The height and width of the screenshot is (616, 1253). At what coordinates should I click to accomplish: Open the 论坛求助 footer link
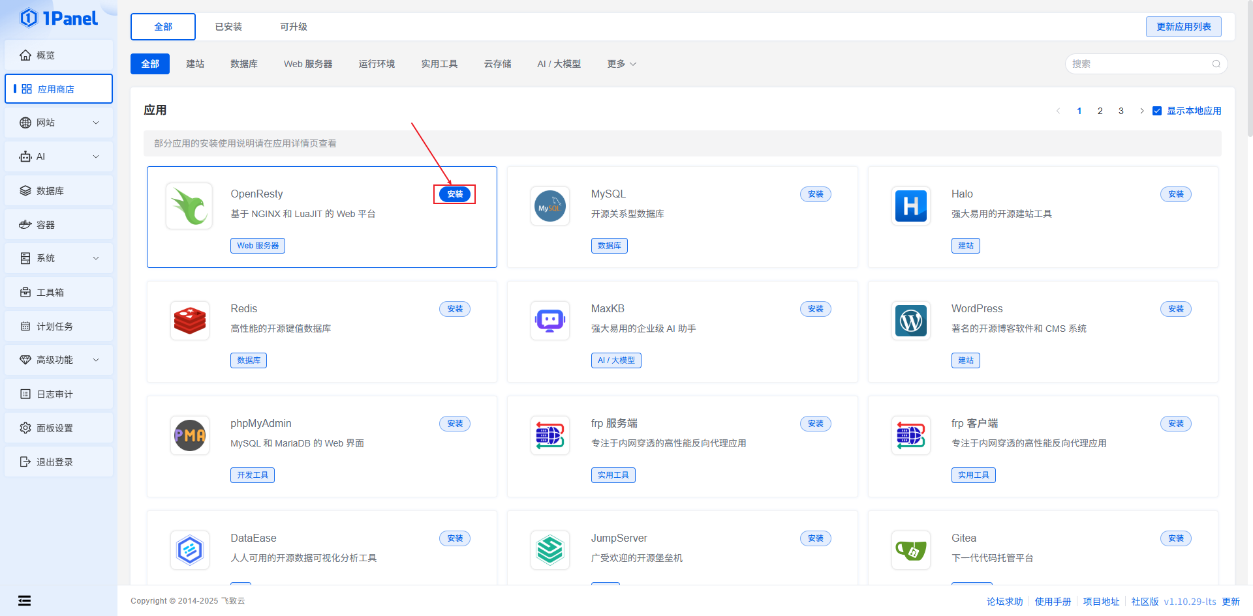(x=1004, y=602)
